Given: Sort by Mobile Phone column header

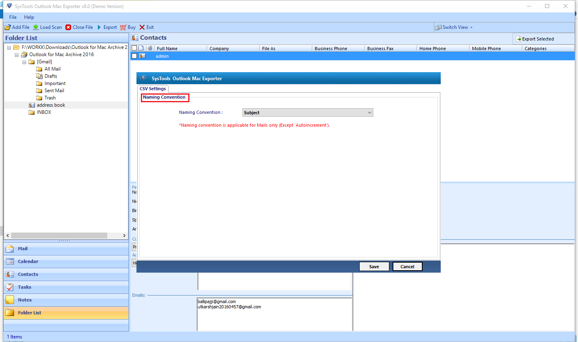Looking at the screenshot, I should [x=496, y=49].
